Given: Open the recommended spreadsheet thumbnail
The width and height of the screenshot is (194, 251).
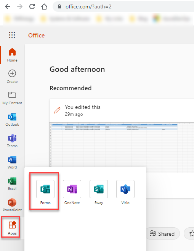Looking at the screenshot, I should pyautogui.click(x=122, y=145).
